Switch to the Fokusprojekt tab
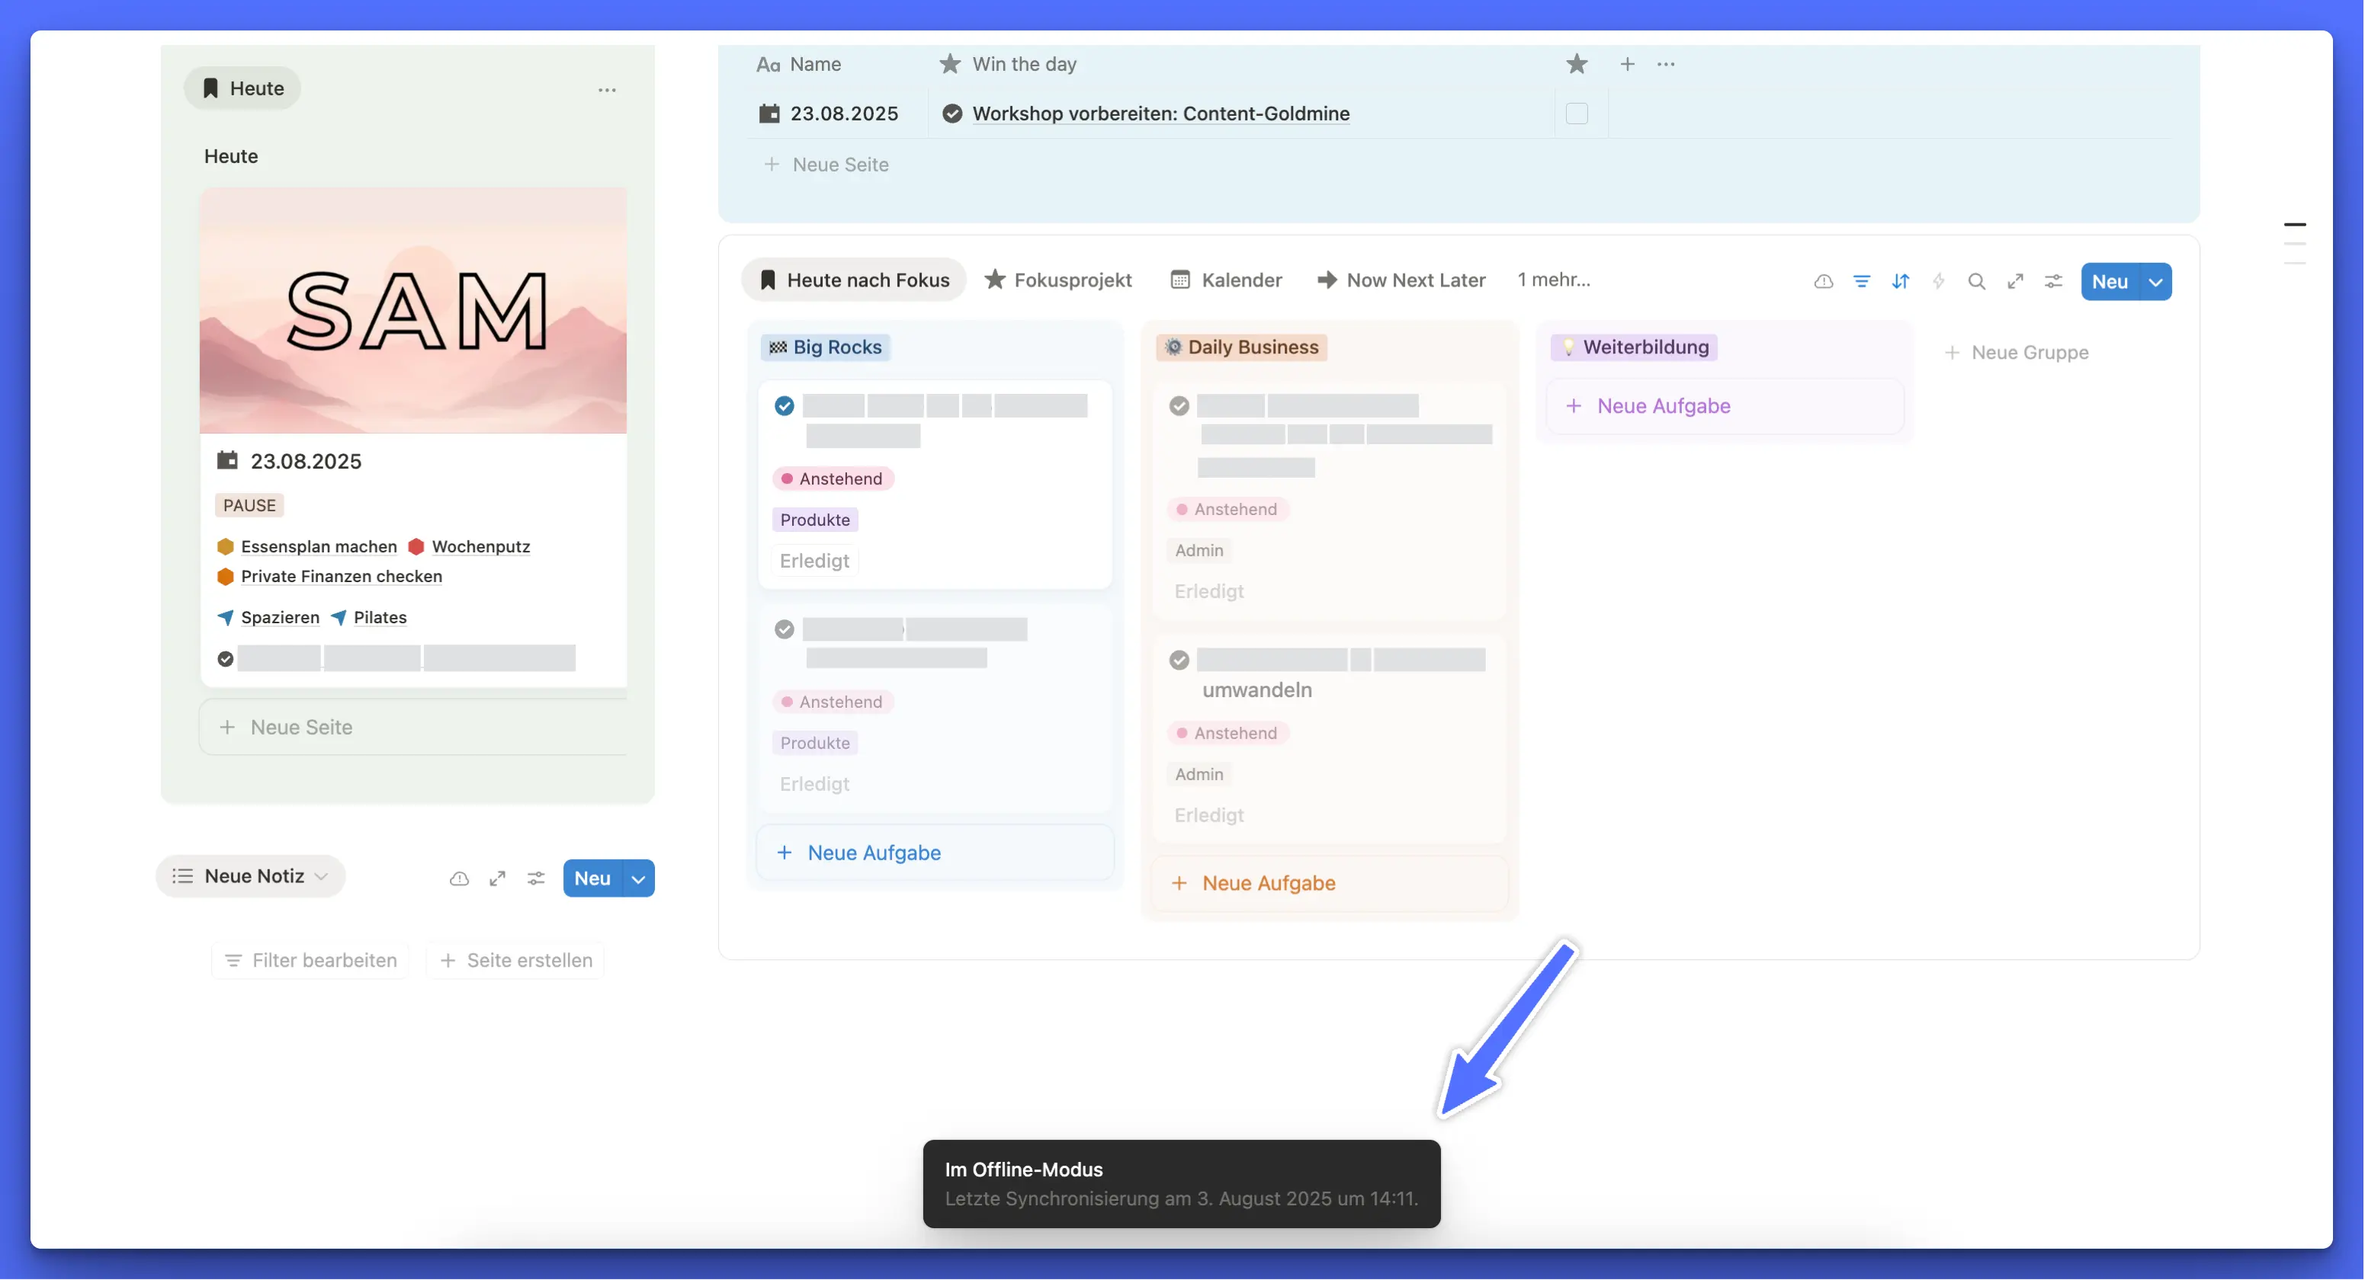The height and width of the screenshot is (1280, 2365). click(x=1057, y=280)
